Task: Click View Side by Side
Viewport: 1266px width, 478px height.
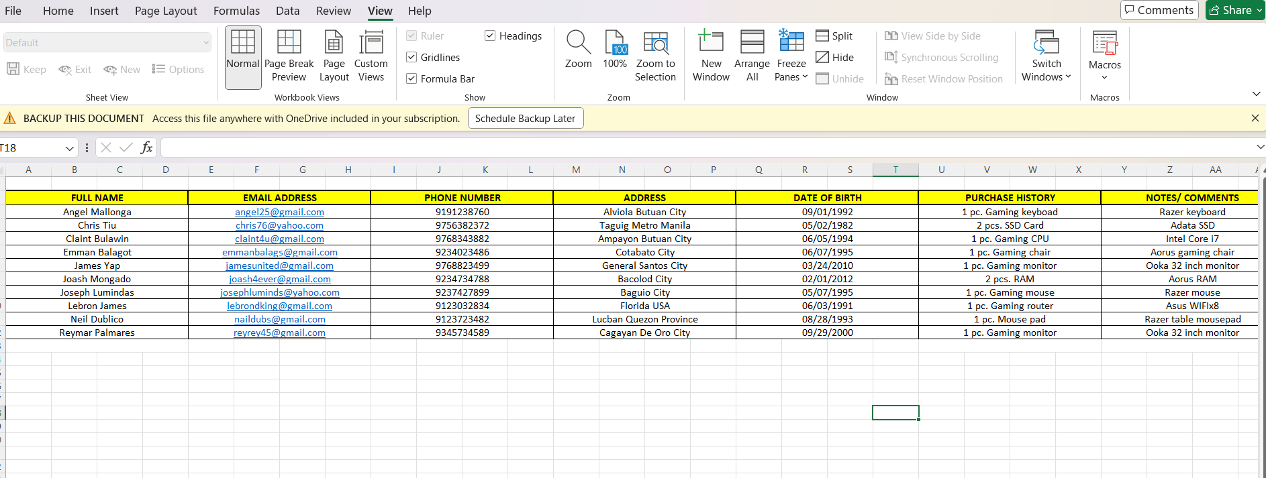Action: (932, 36)
